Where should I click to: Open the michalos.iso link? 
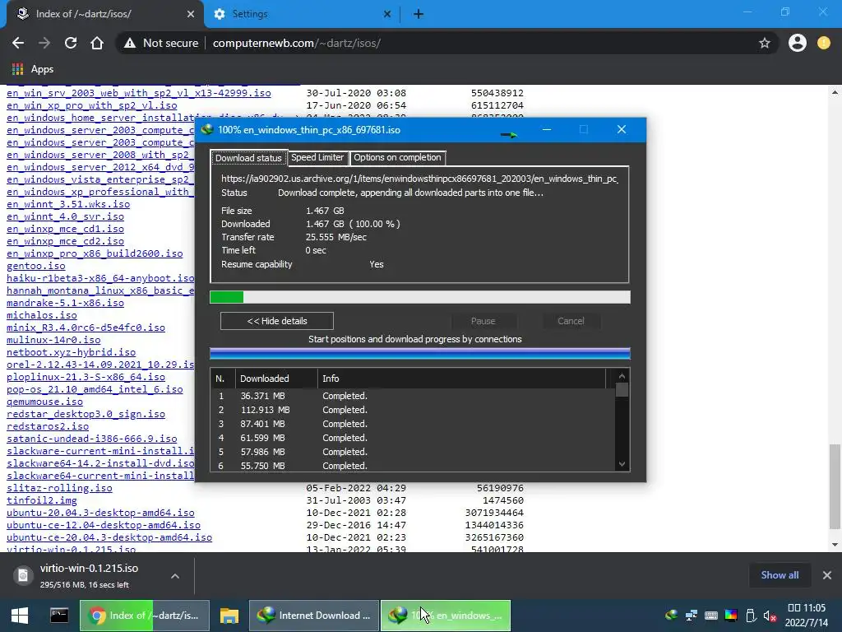point(42,315)
